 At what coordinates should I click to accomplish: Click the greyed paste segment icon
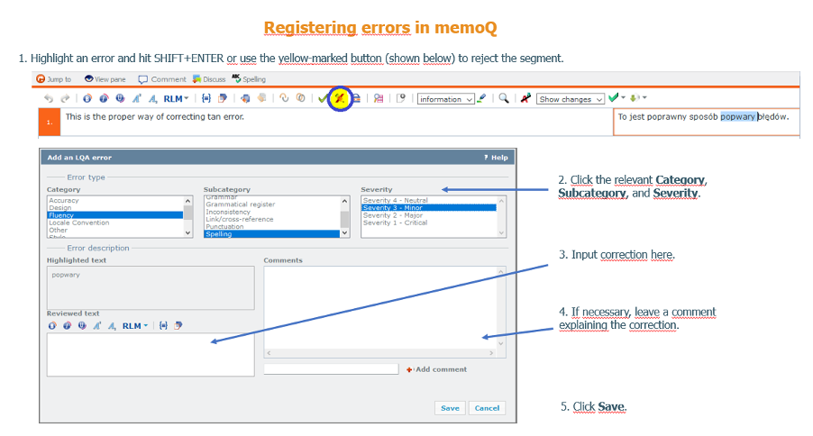click(x=262, y=98)
